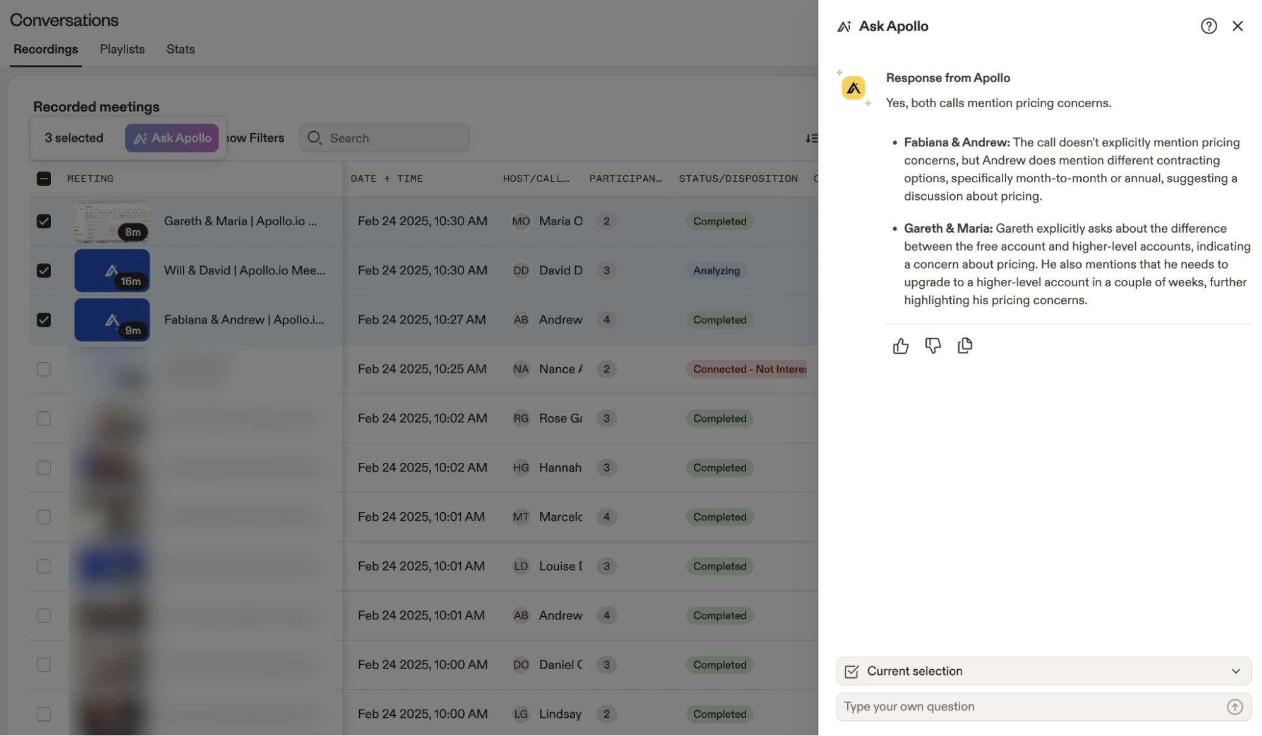Screen dimensions: 1262x736
Task: Click the RG avatar for Rose
Action: tap(521, 418)
